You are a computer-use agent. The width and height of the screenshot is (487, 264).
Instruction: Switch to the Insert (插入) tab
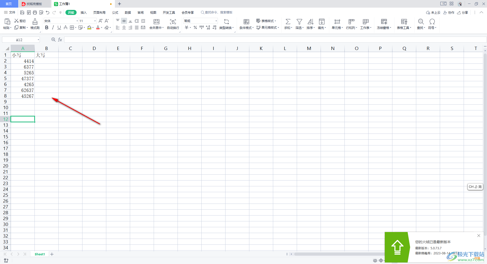click(x=83, y=12)
